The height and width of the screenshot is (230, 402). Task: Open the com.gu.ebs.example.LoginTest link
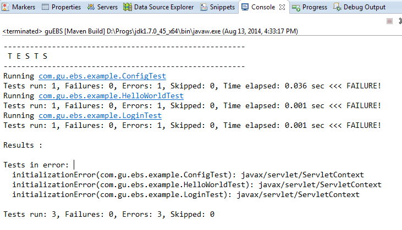(100, 115)
